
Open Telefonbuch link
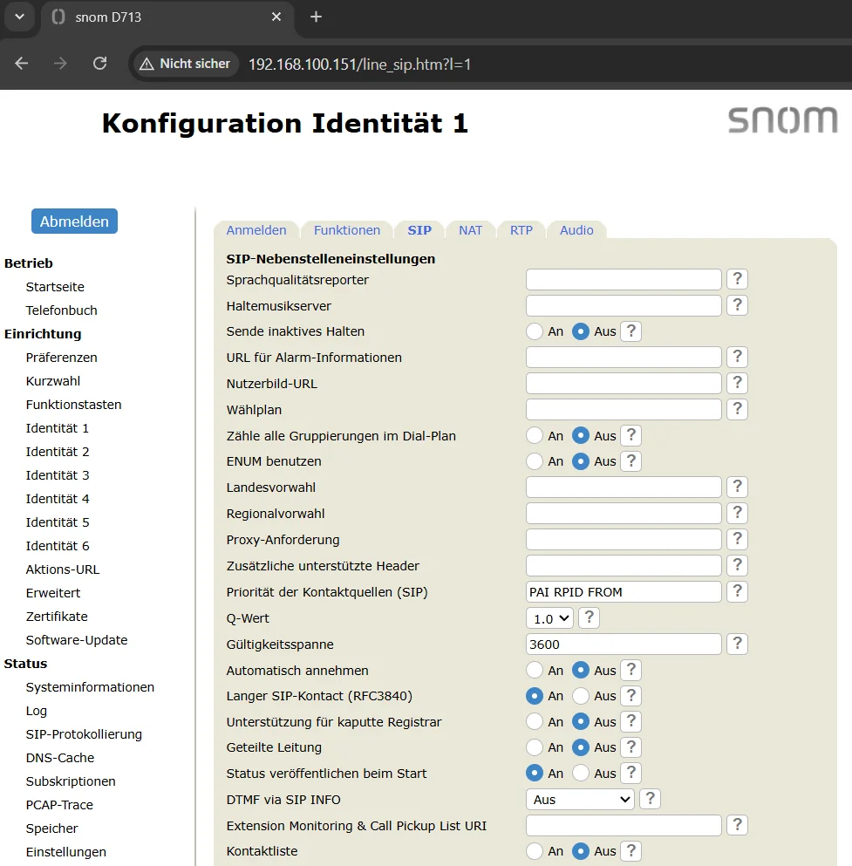[61, 310]
